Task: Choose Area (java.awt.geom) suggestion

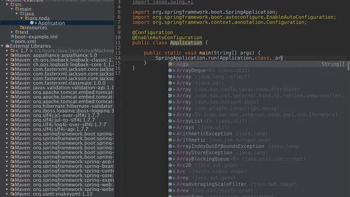Action: point(258,178)
